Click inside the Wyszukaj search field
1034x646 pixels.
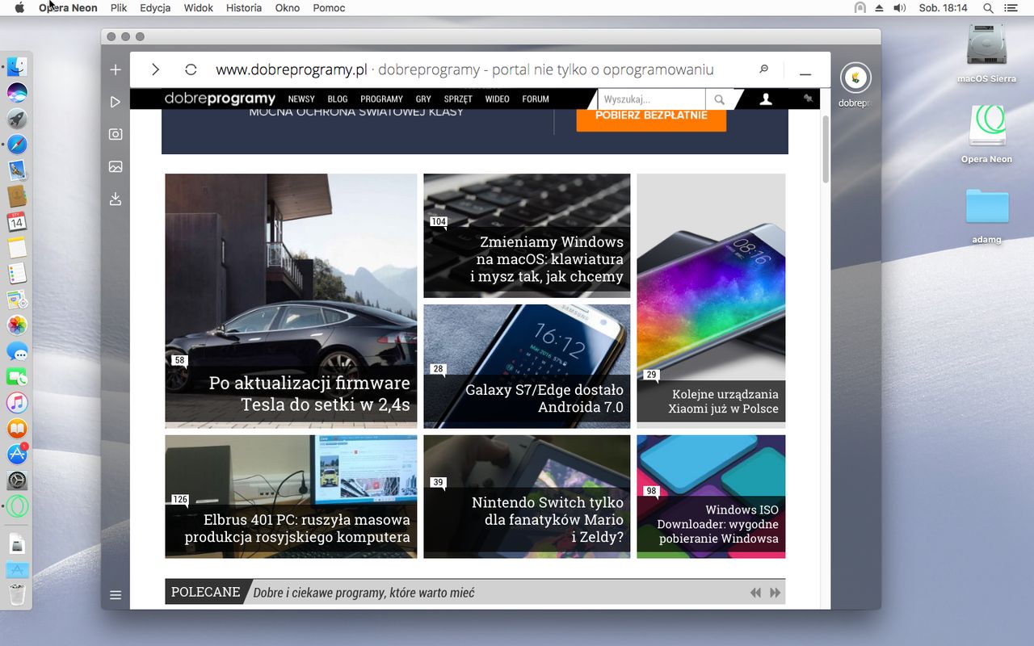(x=651, y=99)
